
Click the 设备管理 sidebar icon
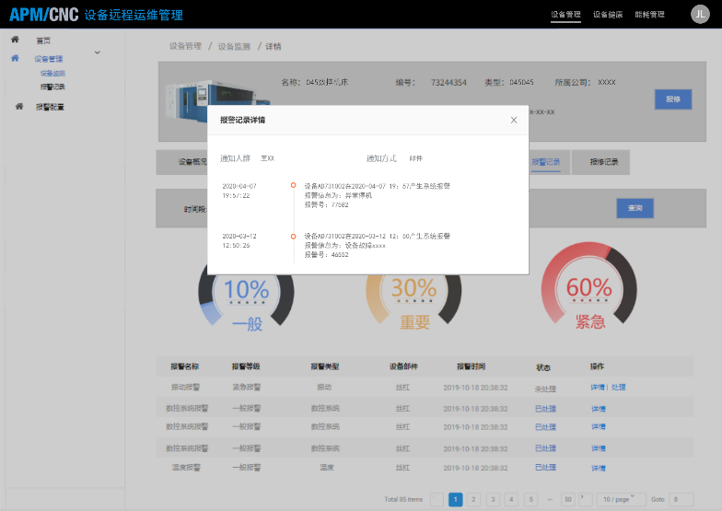pyautogui.click(x=15, y=59)
